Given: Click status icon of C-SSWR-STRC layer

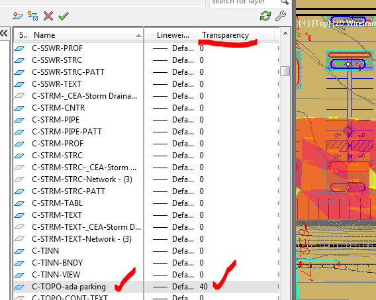Looking at the screenshot, I should [19, 60].
